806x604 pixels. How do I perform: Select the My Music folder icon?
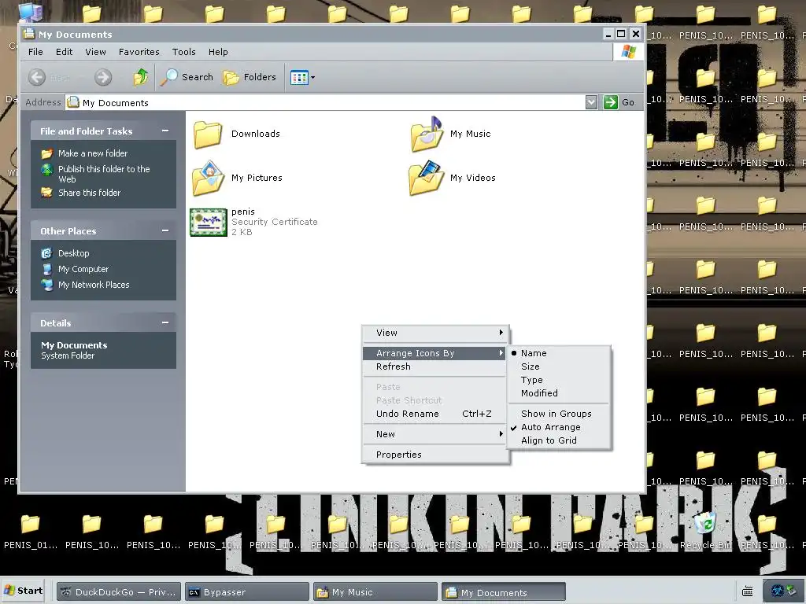tap(427, 134)
